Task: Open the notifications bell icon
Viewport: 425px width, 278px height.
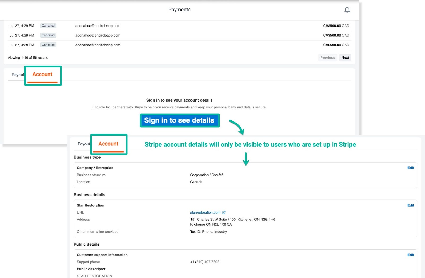Action: [347, 10]
